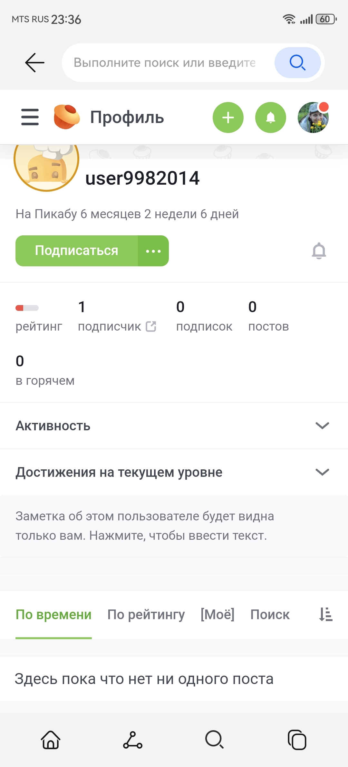This screenshot has width=348, height=767.
Task: Open your account avatar in header
Action: click(x=313, y=118)
